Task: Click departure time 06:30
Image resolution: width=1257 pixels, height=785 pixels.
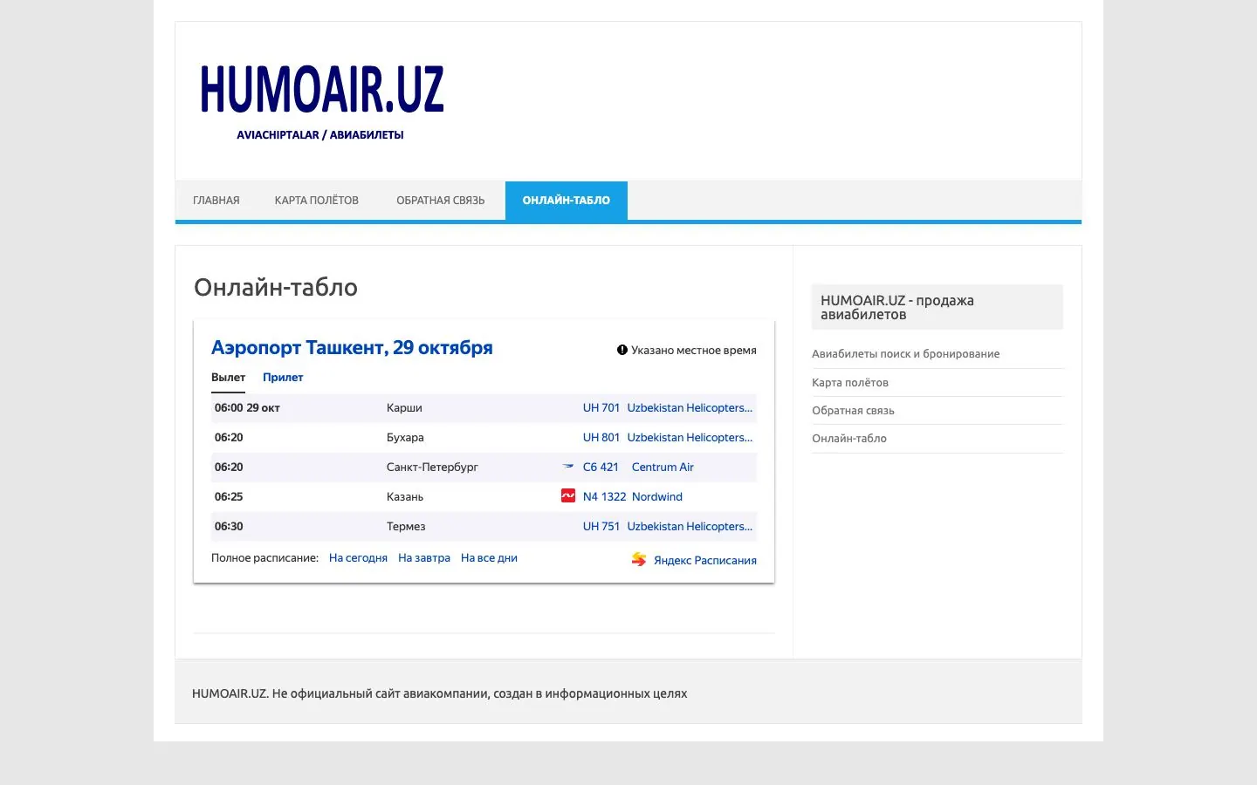Action: pyautogui.click(x=229, y=526)
